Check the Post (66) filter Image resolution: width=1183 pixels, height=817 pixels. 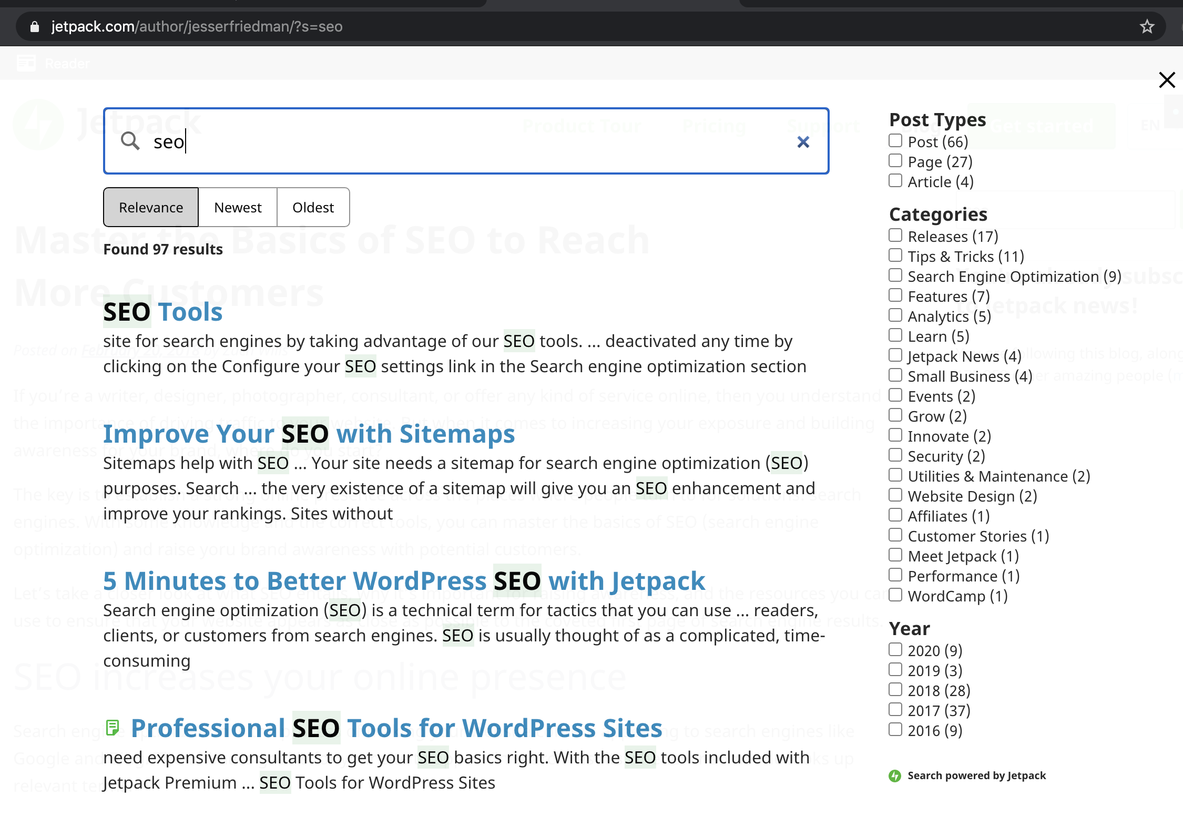pyautogui.click(x=895, y=141)
